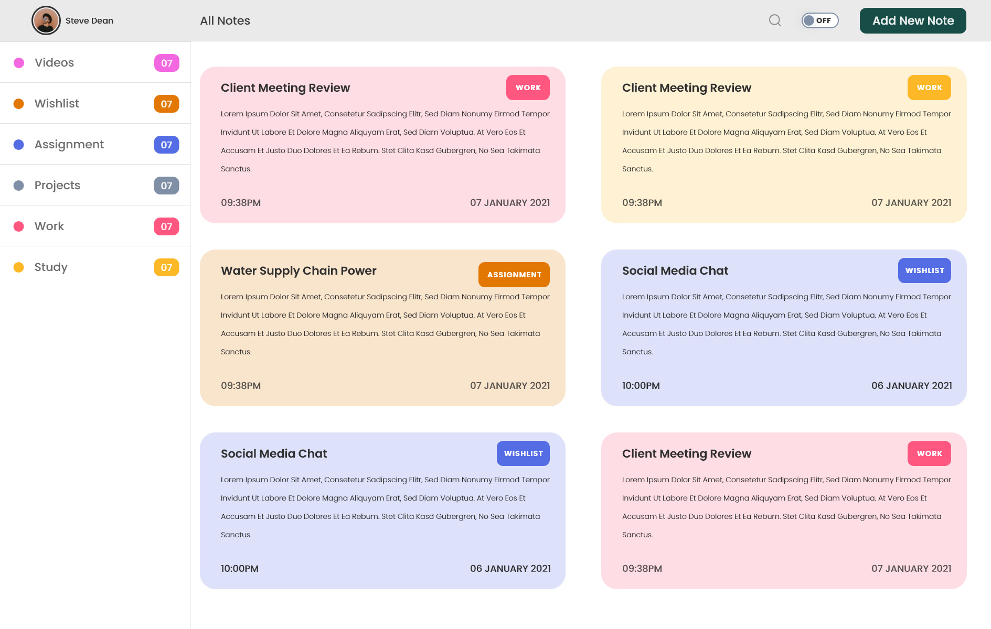Click the yellow WORK tag badge
991x629 pixels.
click(x=929, y=88)
